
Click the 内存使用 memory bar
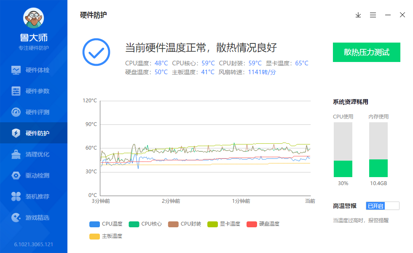(x=378, y=150)
